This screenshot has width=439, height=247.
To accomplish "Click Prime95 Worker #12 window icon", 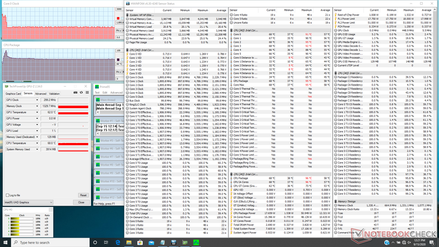I will click(98, 197).
